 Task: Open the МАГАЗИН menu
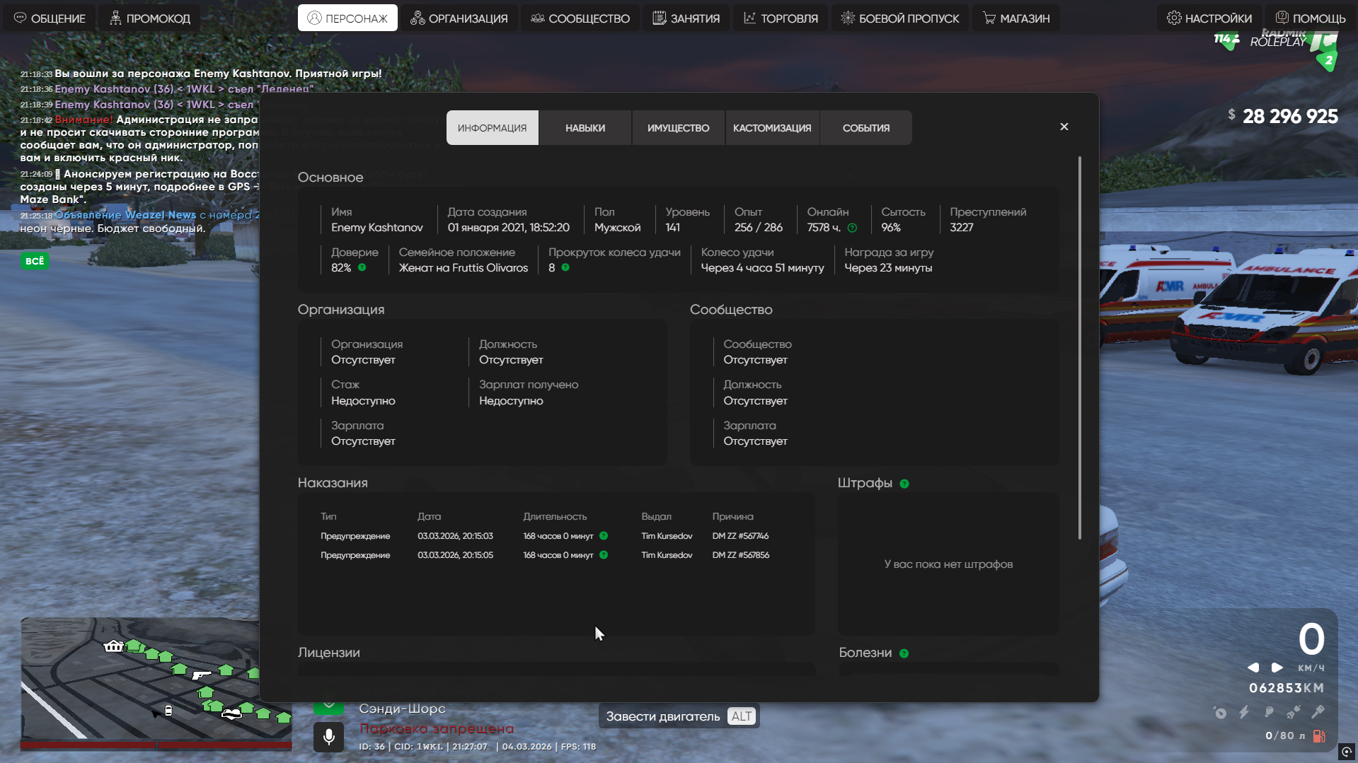[x=1015, y=18]
